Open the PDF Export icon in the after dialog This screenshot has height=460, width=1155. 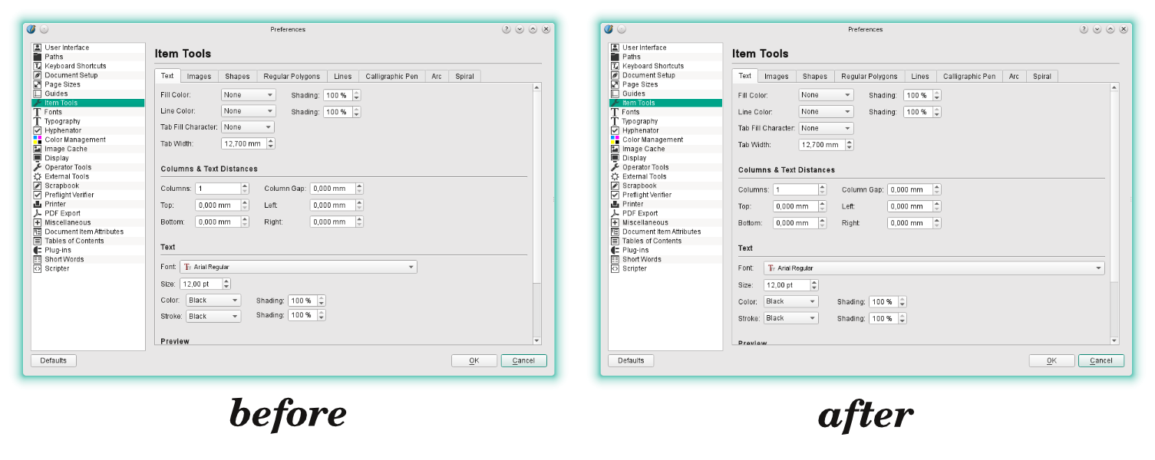point(615,213)
